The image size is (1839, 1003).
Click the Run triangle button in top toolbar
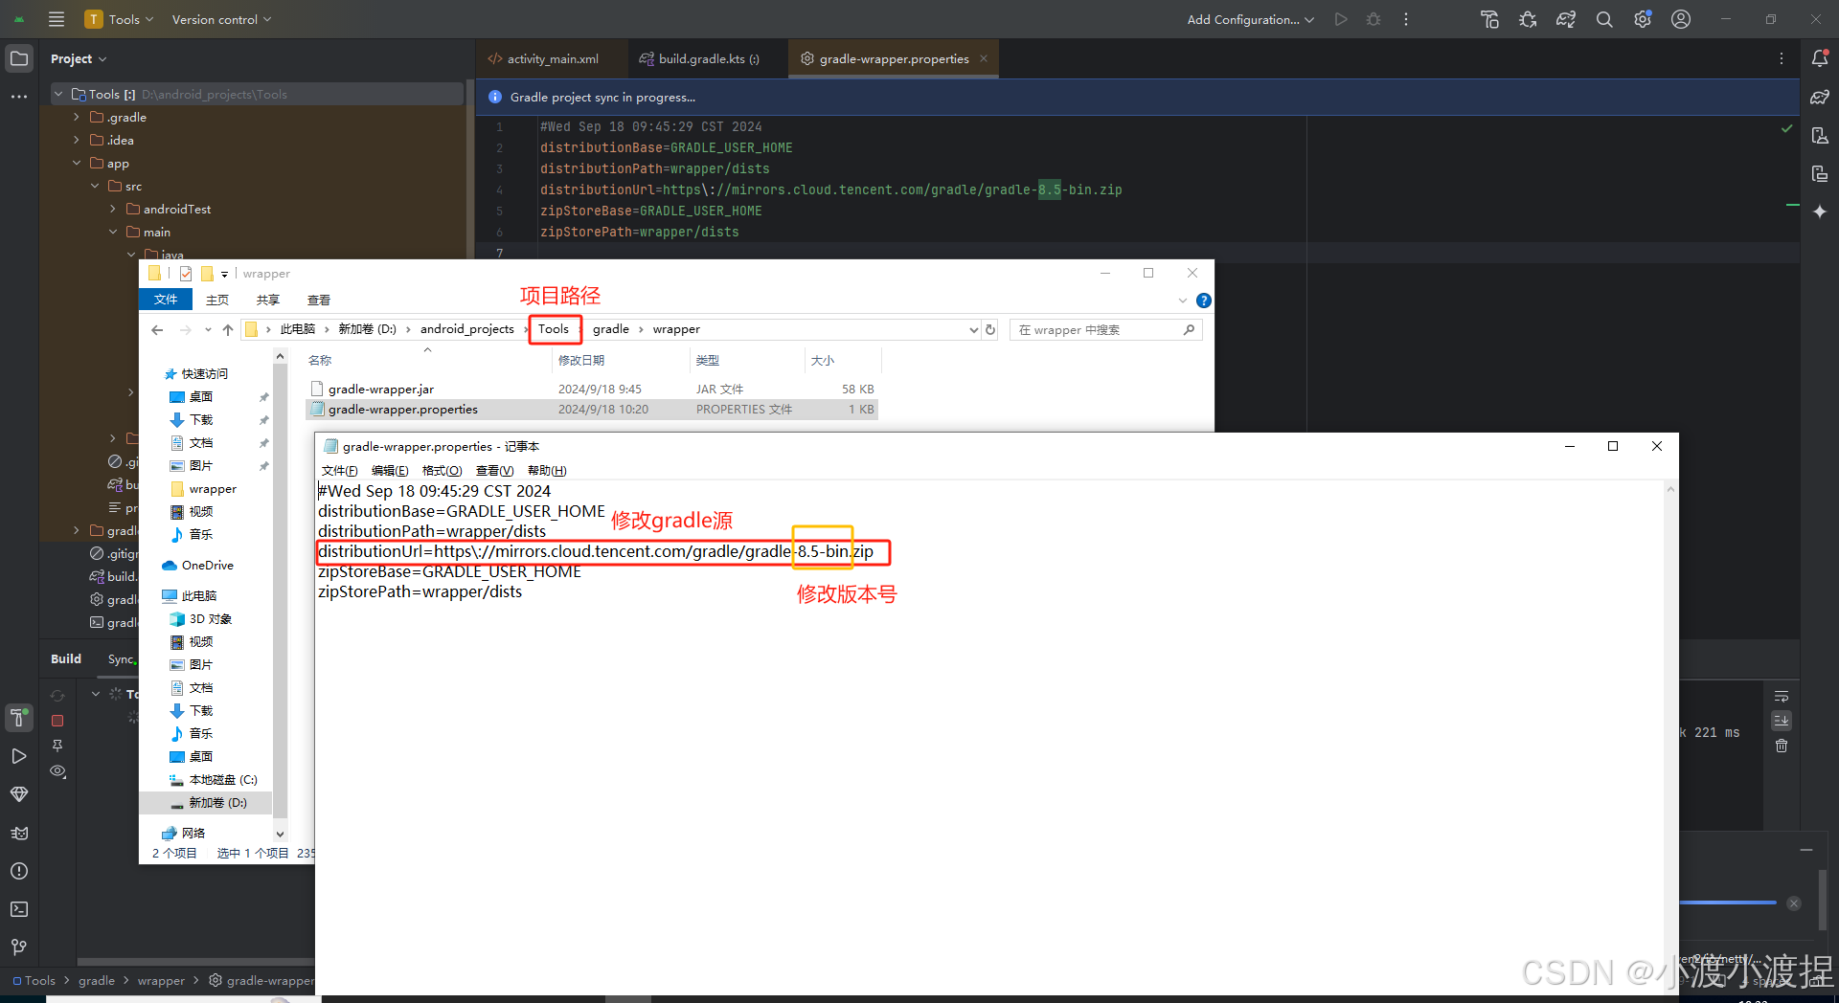coord(1341,19)
